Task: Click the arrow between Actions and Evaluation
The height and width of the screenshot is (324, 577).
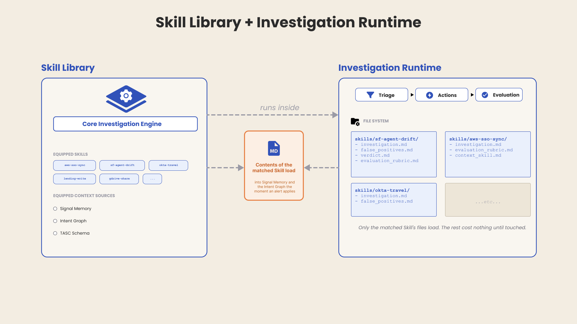Action: [472, 95]
